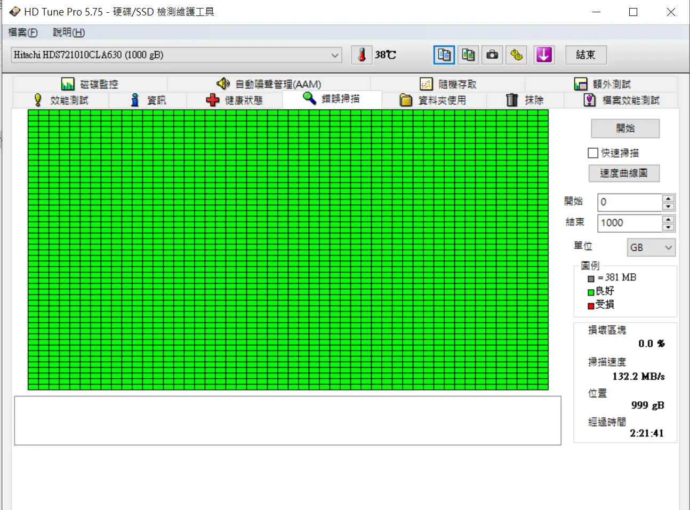Open the 檔案(F) menu

pos(23,33)
